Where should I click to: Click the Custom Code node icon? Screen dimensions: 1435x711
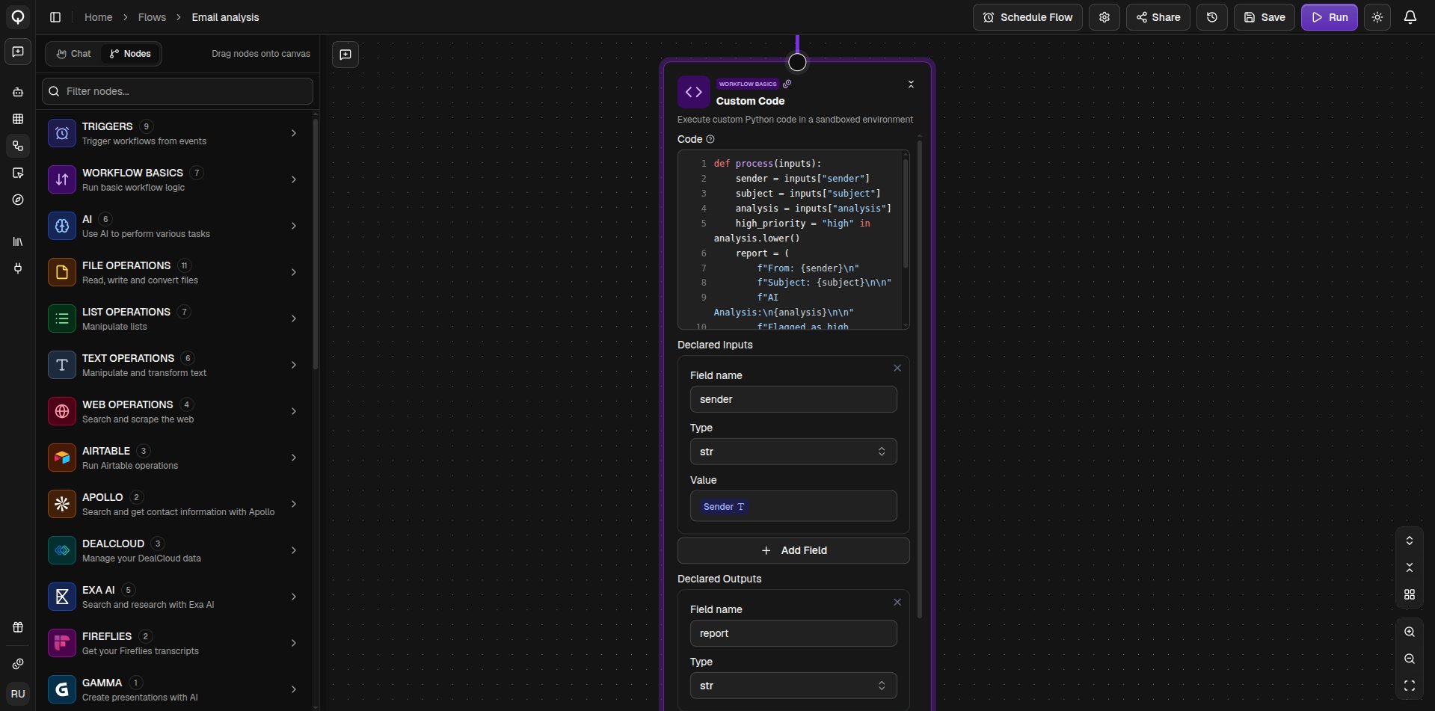coord(693,92)
